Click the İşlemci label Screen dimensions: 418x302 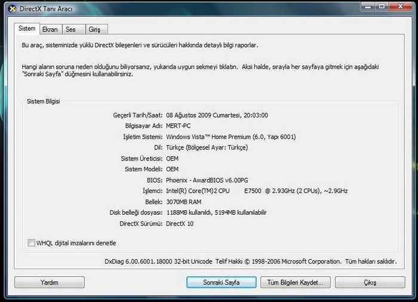152,191
